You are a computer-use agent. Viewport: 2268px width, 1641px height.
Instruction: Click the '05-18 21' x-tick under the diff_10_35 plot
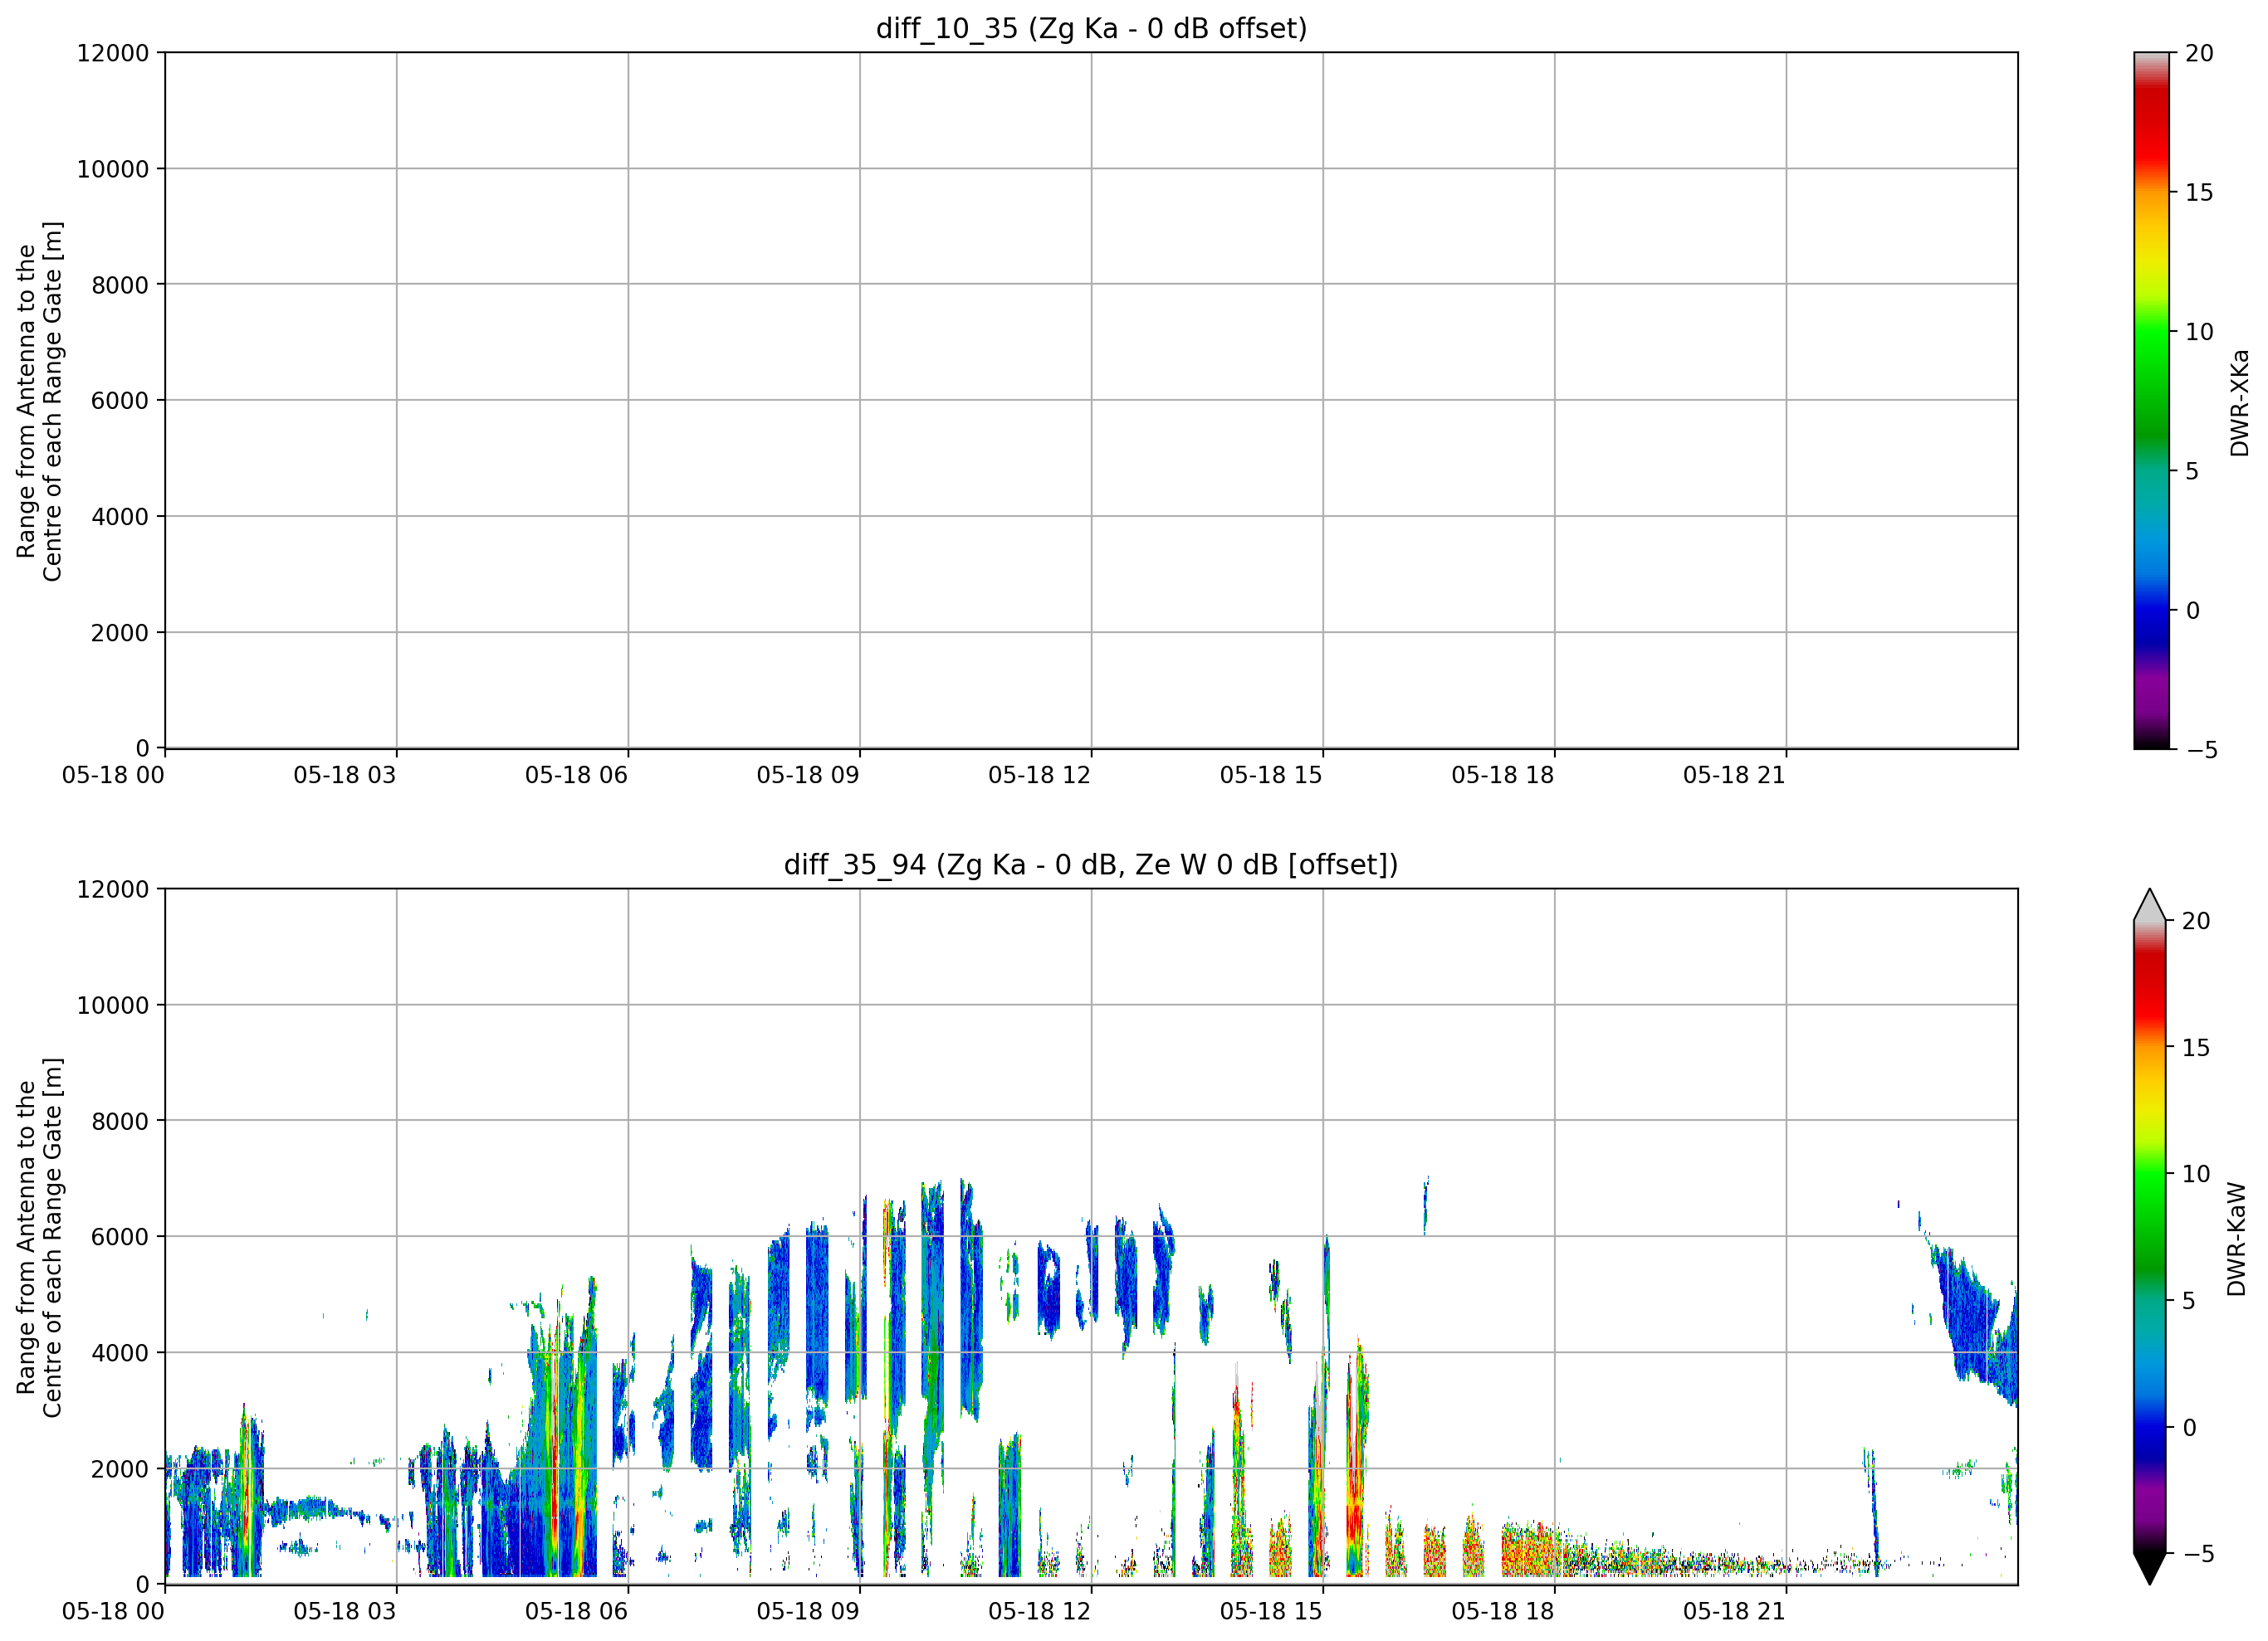(1734, 776)
